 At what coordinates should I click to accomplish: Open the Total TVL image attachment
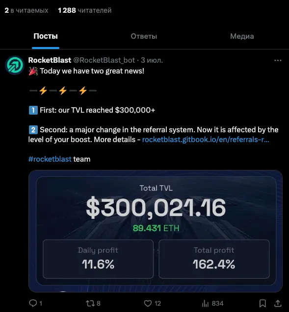tap(156, 231)
